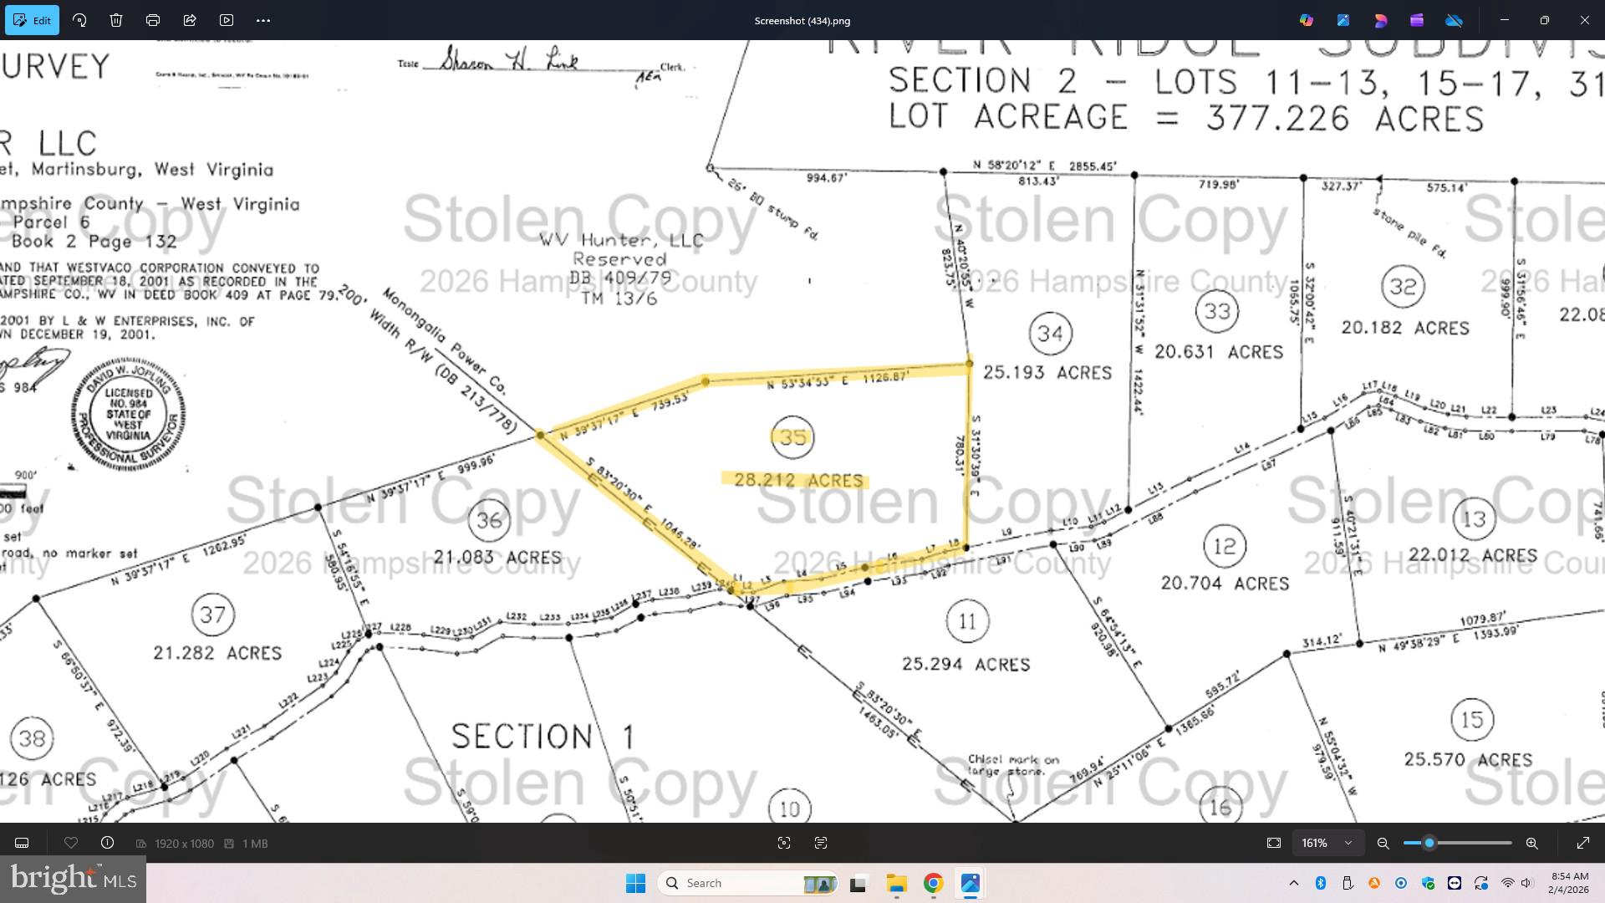The width and height of the screenshot is (1605, 903).
Task: Open the See more ellipsis menu
Action: tap(263, 20)
